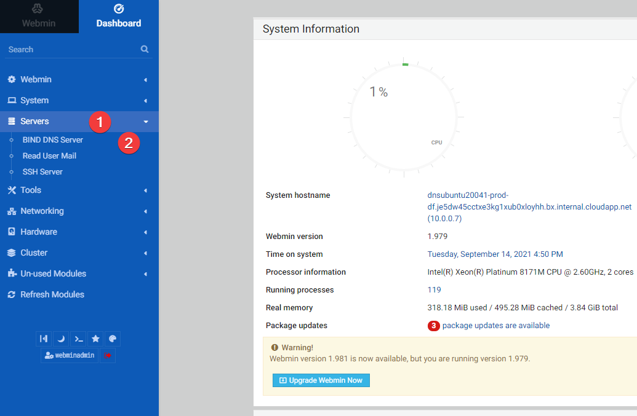Open the Tools menu category
The image size is (637, 416).
pos(79,190)
